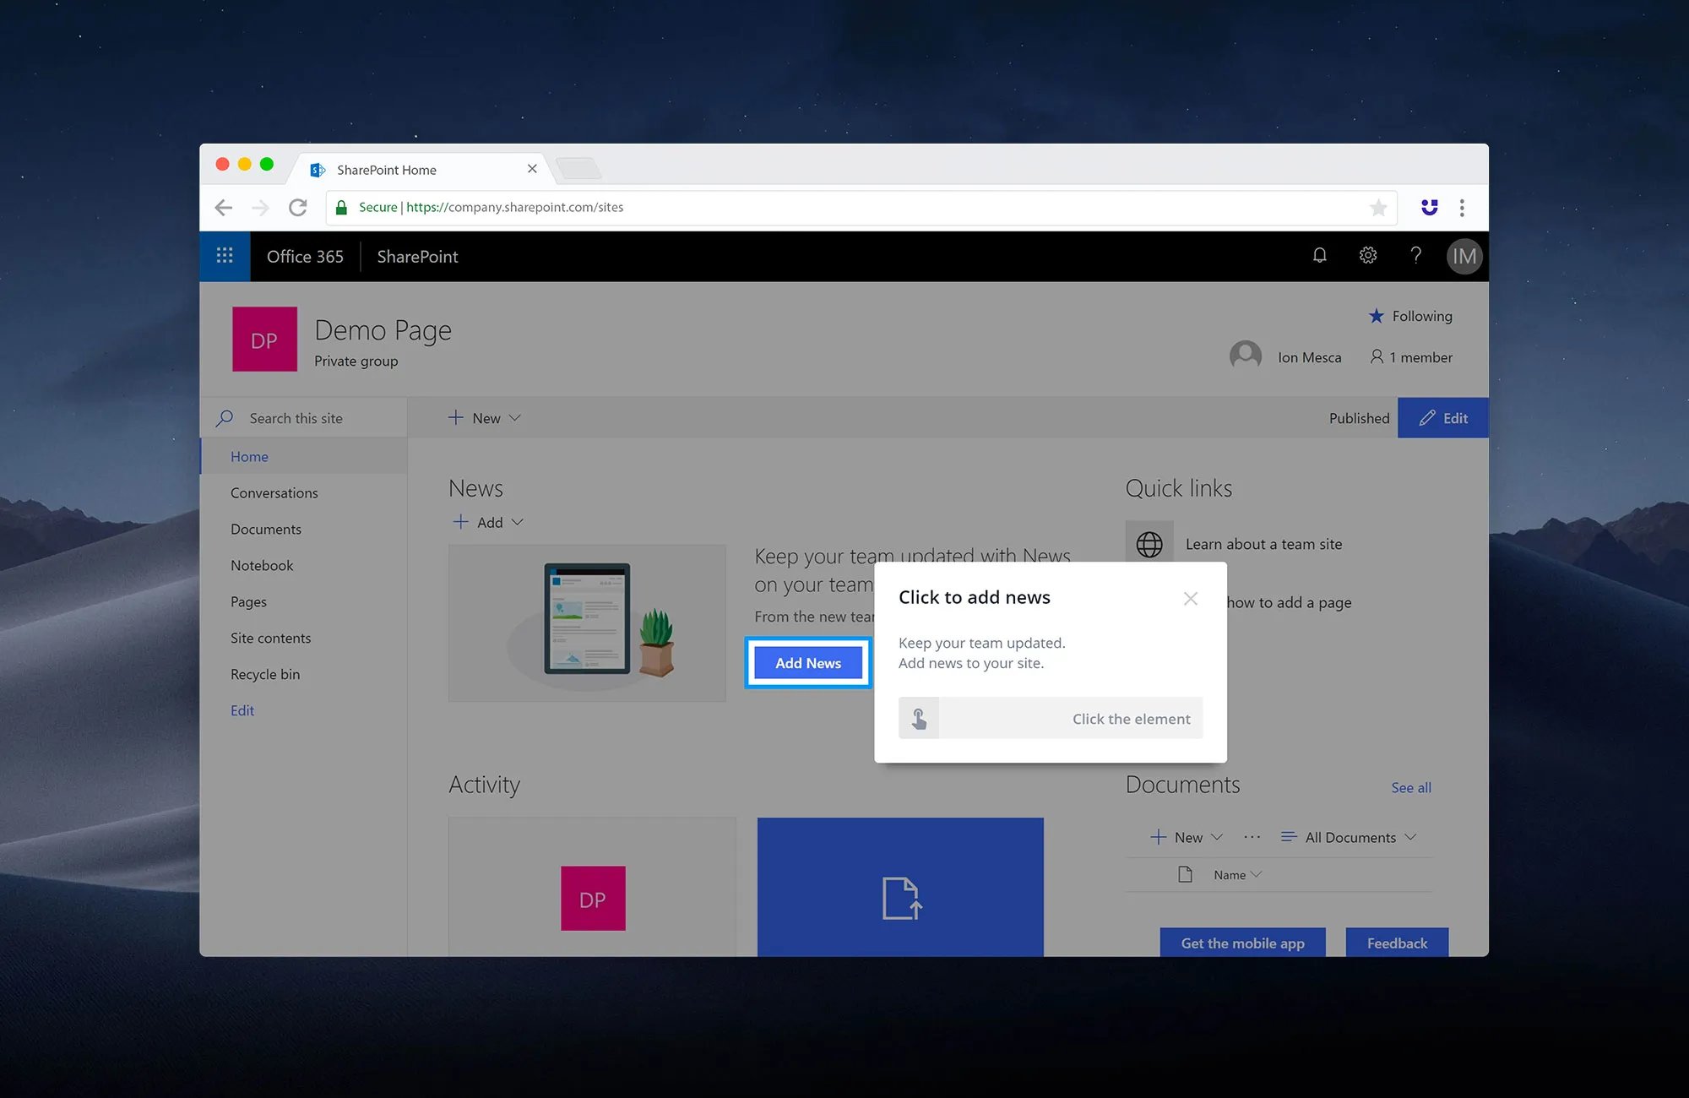The width and height of the screenshot is (1689, 1098).
Task: Click the globe icon beside Learn about a team site
Action: pos(1149,544)
